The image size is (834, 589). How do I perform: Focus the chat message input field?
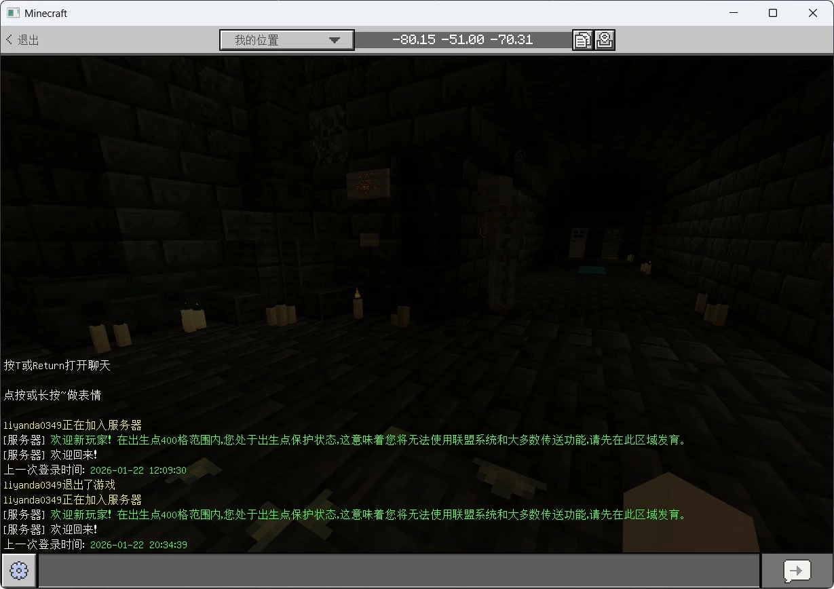click(x=399, y=571)
